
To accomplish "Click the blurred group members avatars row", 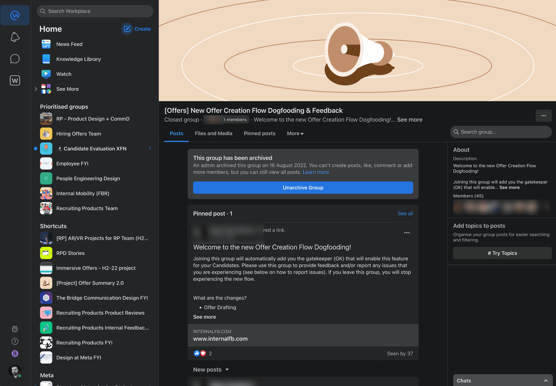I will point(501,207).
